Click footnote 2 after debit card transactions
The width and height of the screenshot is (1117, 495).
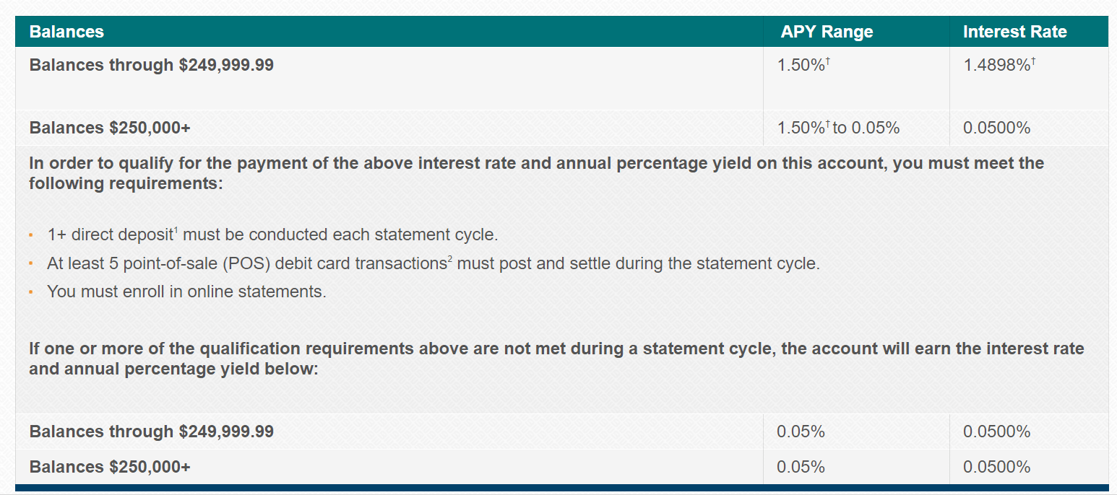pos(450,259)
